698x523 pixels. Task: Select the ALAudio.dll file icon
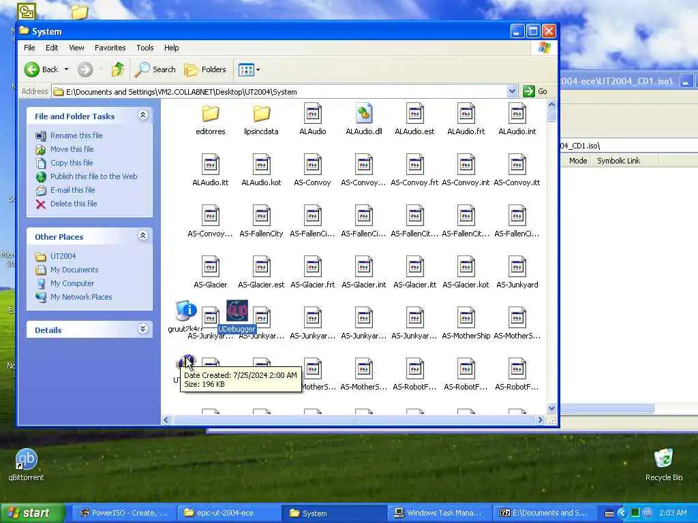(x=364, y=114)
